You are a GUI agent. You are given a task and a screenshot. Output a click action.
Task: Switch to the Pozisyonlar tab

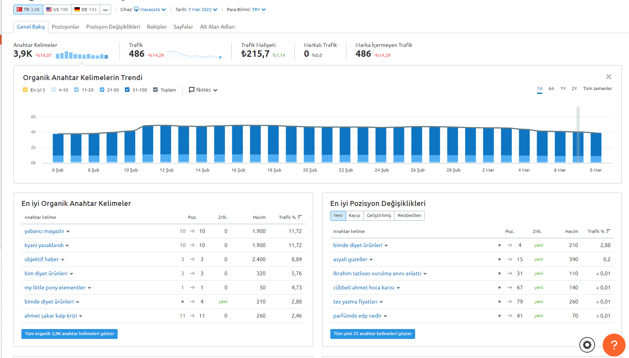pos(66,27)
